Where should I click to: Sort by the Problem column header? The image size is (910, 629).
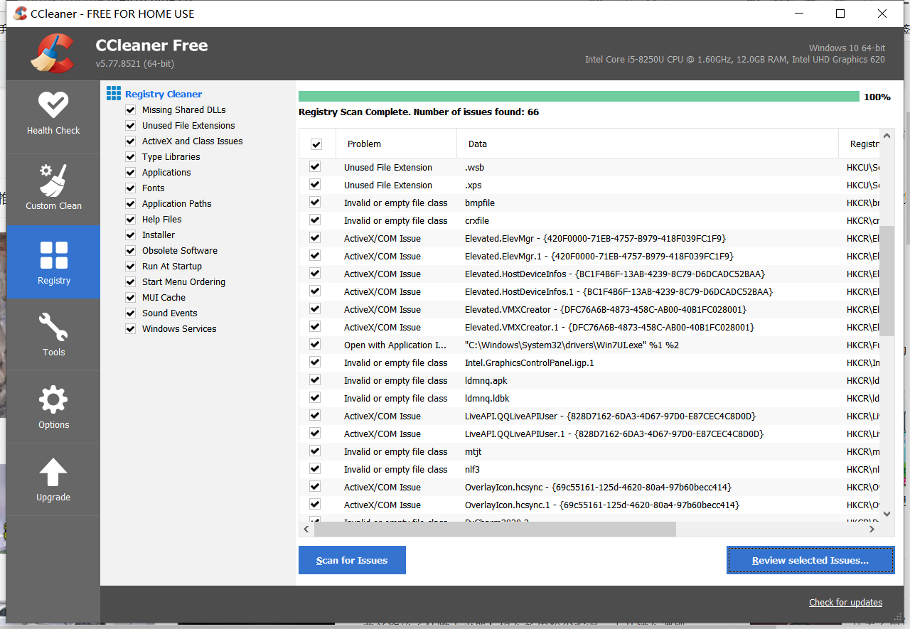pyautogui.click(x=396, y=144)
